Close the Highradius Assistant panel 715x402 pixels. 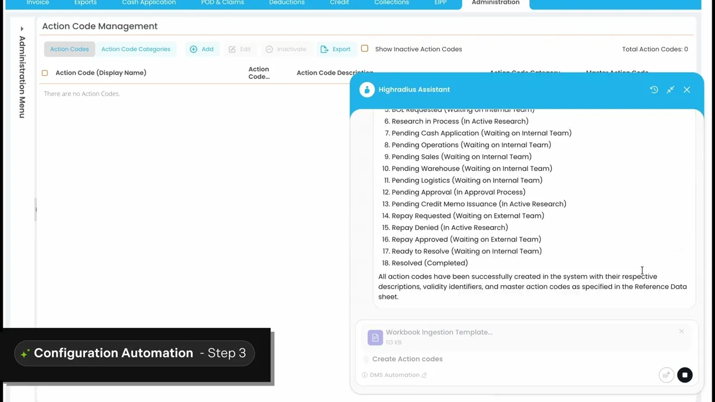click(x=687, y=89)
